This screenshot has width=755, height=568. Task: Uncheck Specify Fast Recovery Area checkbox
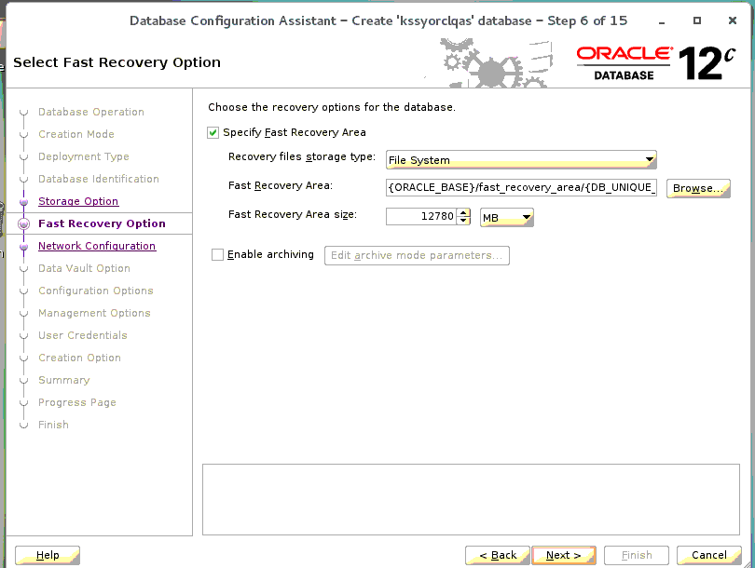[x=213, y=132]
